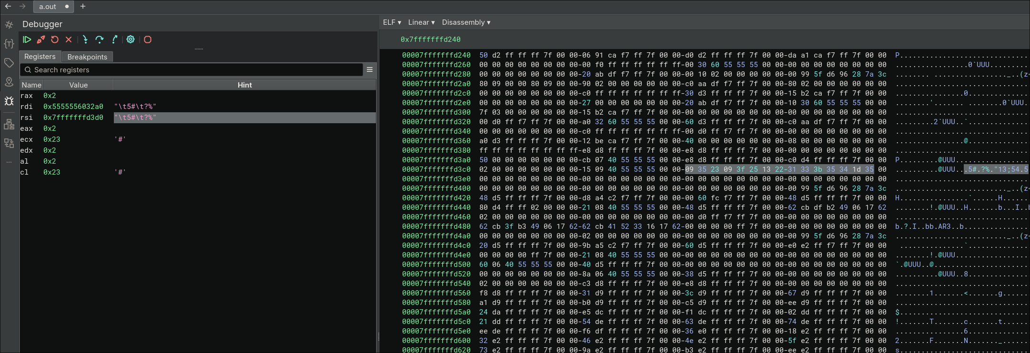This screenshot has width=1030, height=353.
Task: Restart the debugged process
Action: (x=55, y=39)
